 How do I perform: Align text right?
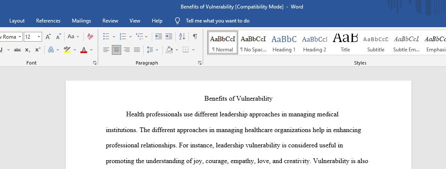[127, 50]
